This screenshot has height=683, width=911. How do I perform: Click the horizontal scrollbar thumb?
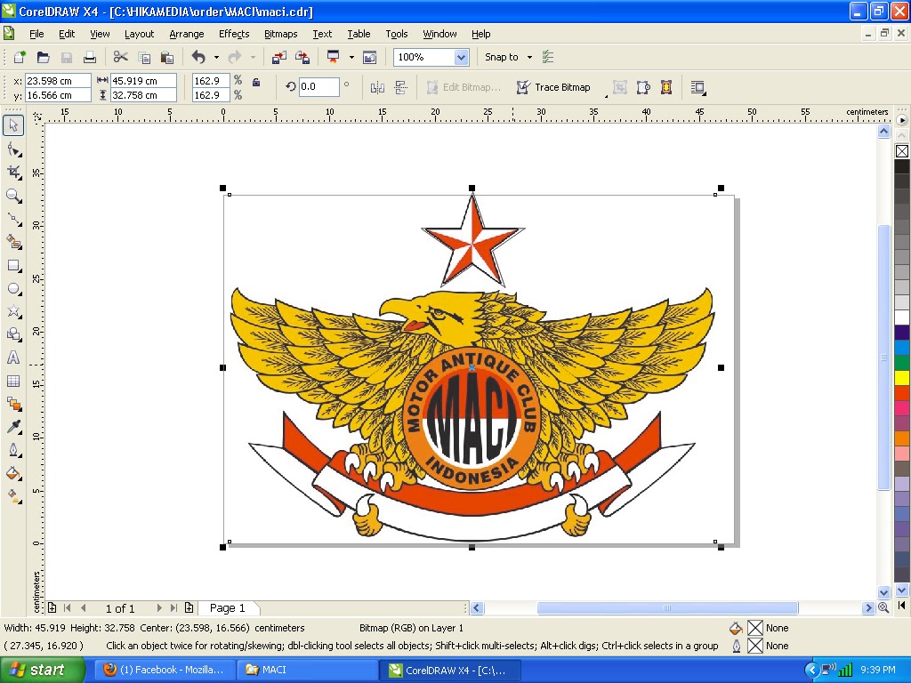(667, 607)
